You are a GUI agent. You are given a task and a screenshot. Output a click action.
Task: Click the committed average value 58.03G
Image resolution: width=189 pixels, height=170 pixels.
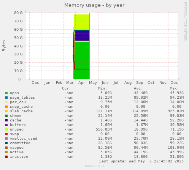[141, 143]
